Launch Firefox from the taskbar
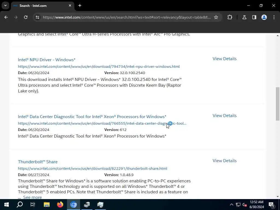This screenshot has width=280, height=210. pos(60,205)
